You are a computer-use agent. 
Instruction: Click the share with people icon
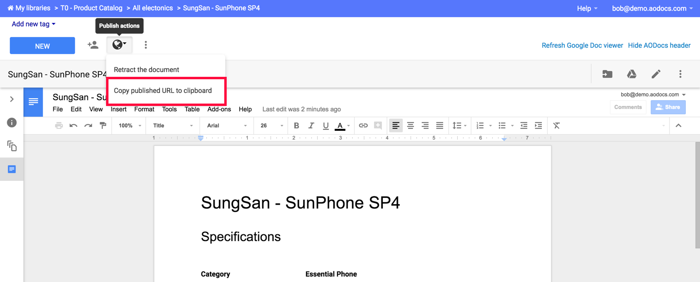pos(92,45)
